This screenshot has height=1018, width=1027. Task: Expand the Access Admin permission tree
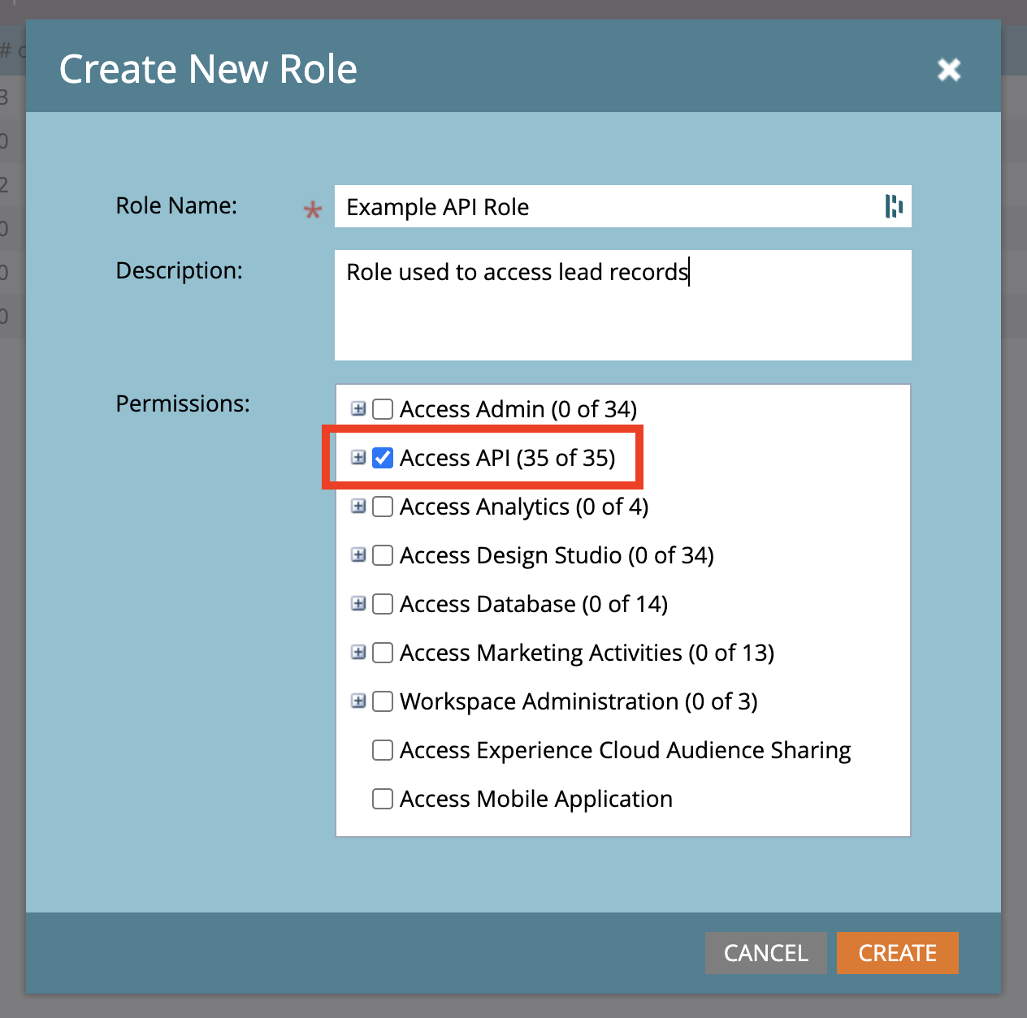coord(358,408)
